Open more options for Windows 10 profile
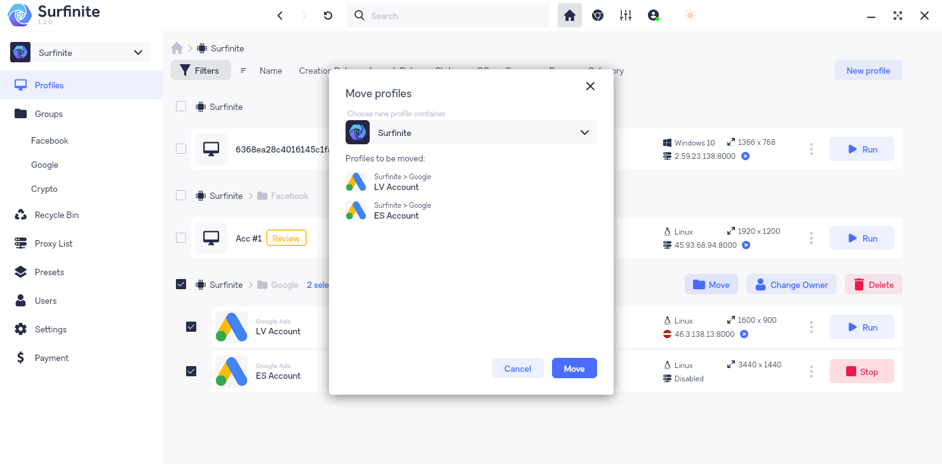Screen dimensions: 942x464 coord(811,149)
